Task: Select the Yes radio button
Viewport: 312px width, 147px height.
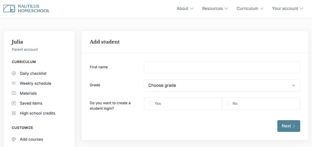Action: [150, 103]
